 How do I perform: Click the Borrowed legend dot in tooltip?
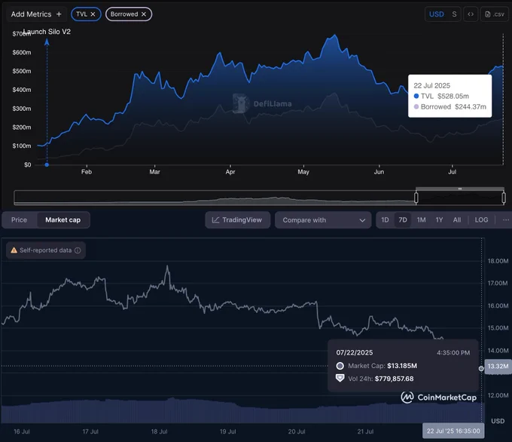[x=416, y=106]
